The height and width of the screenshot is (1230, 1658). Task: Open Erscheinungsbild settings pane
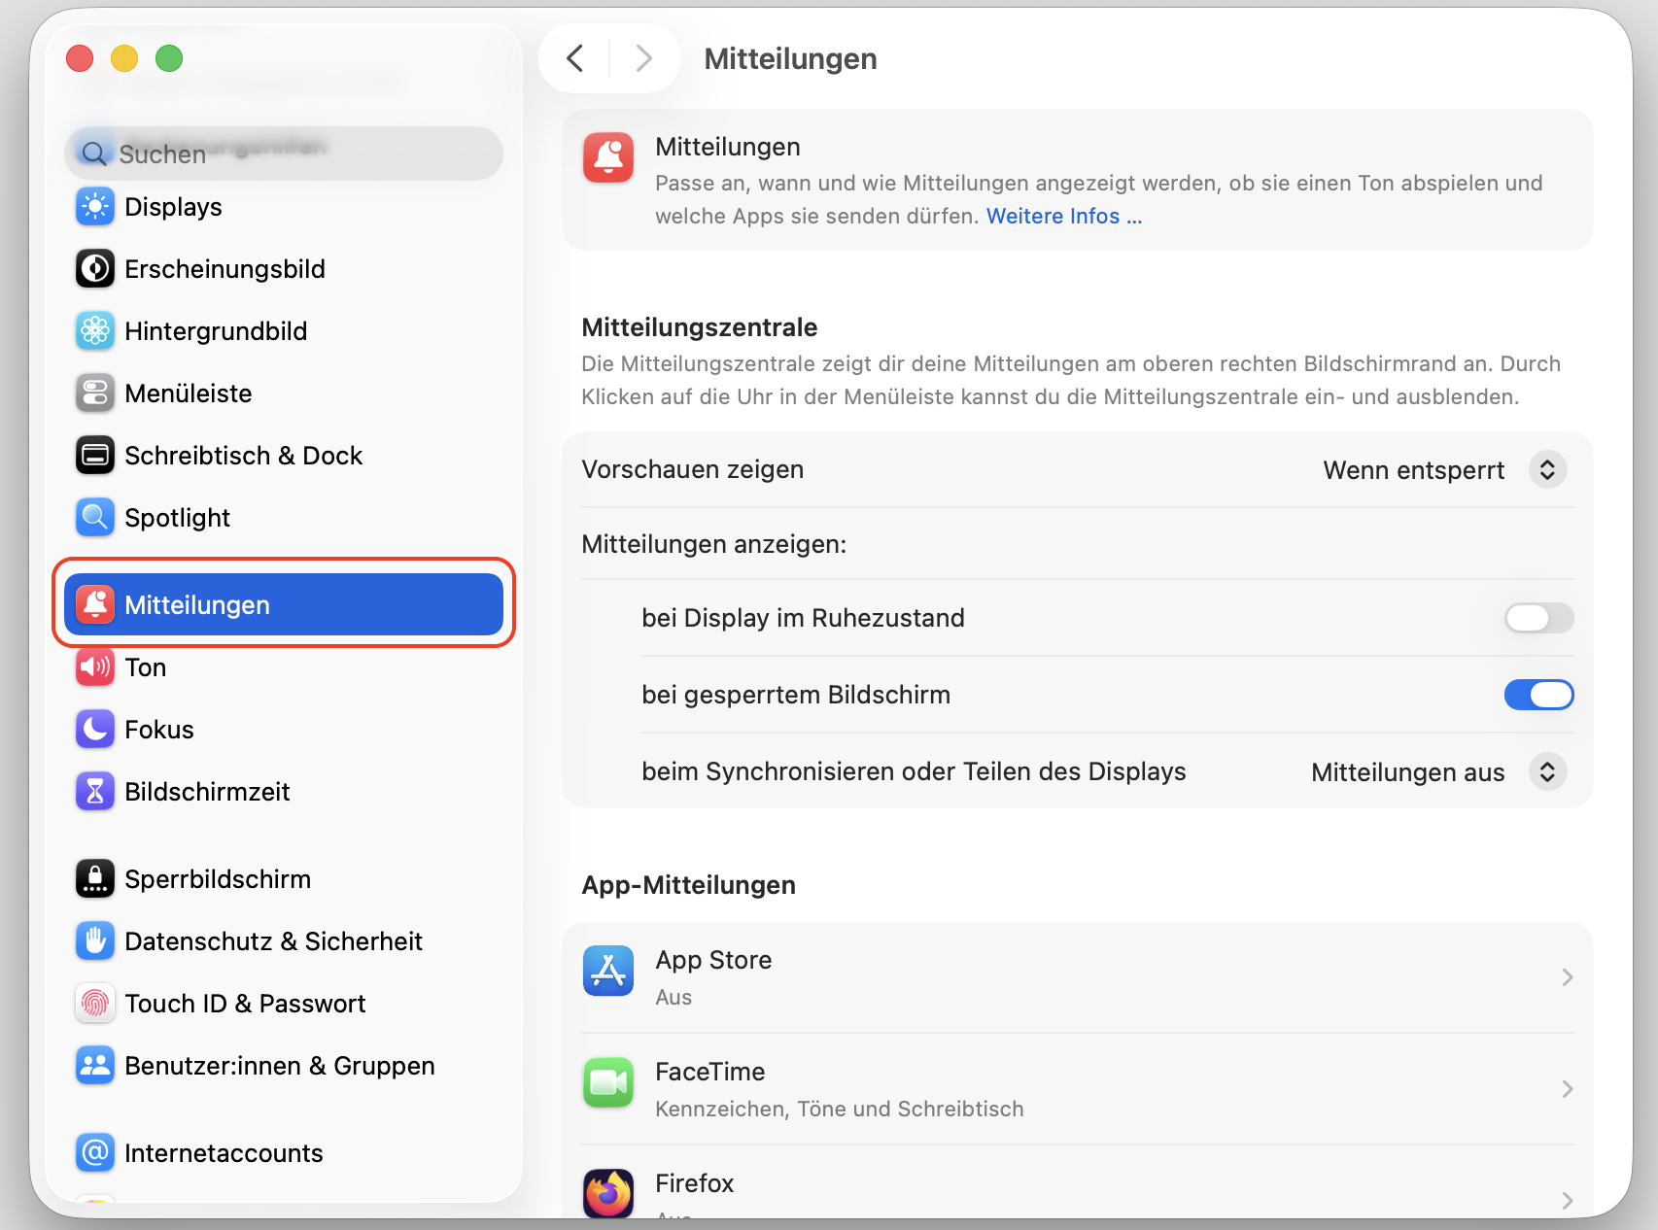coord(284,269)
